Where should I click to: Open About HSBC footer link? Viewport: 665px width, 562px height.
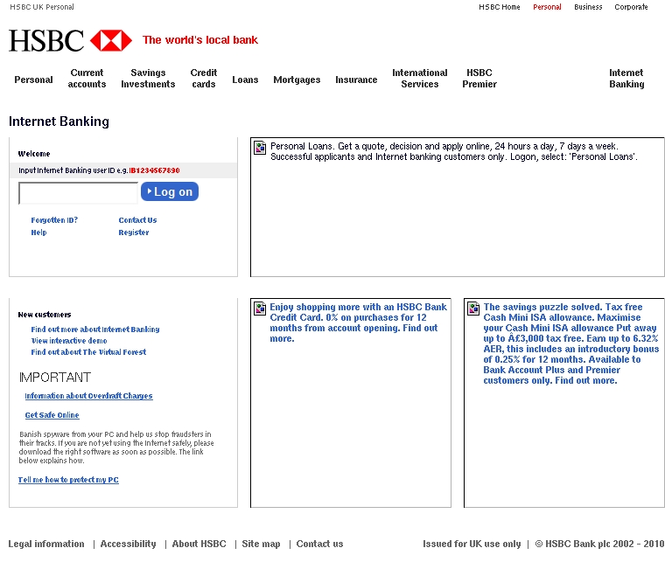pyautogui.click(x=199, y=544)
